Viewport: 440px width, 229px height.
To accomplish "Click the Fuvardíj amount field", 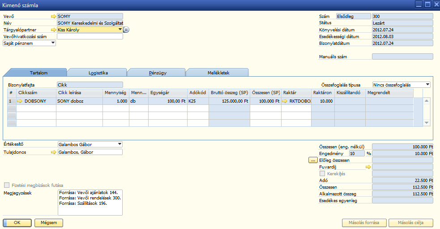I will pos(402,167).
